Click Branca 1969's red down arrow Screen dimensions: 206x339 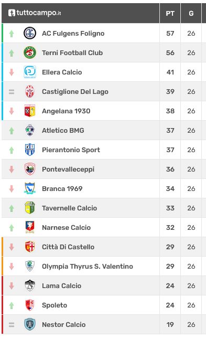[x=12, y=189]
